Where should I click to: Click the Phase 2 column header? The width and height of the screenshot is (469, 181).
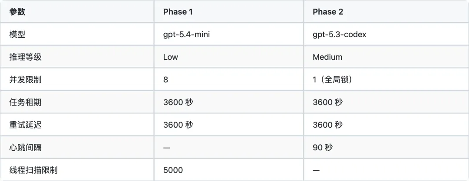(327, 12)
